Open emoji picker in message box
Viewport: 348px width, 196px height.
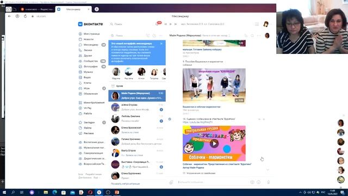pyautogui.click(x=259, y=182)
